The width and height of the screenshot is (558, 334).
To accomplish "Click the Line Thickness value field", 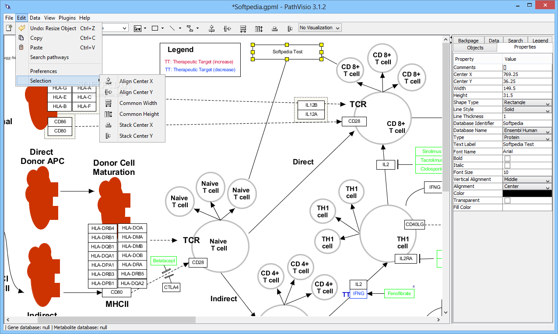I will pyautogui.click(x=527, y=116).
